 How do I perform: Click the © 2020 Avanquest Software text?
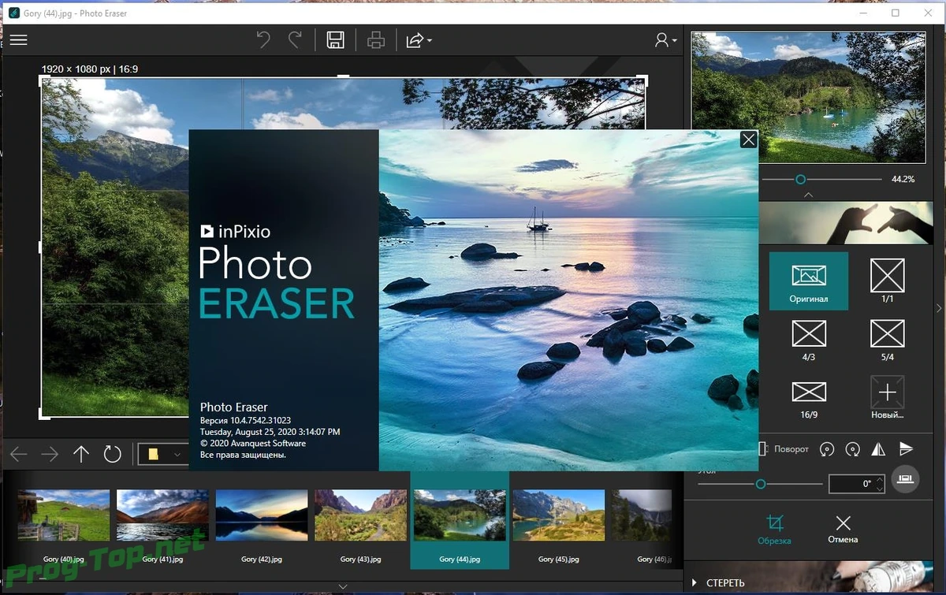[x=253, y=444]
